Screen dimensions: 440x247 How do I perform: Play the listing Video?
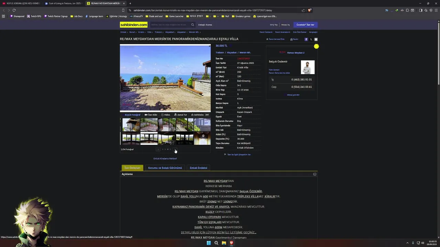[166, 115]
